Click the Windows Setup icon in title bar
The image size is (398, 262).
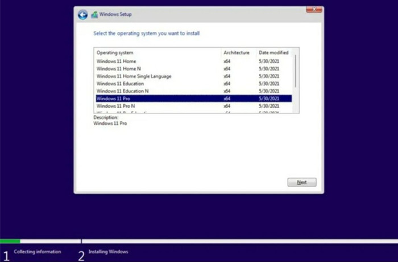(94, 15)
